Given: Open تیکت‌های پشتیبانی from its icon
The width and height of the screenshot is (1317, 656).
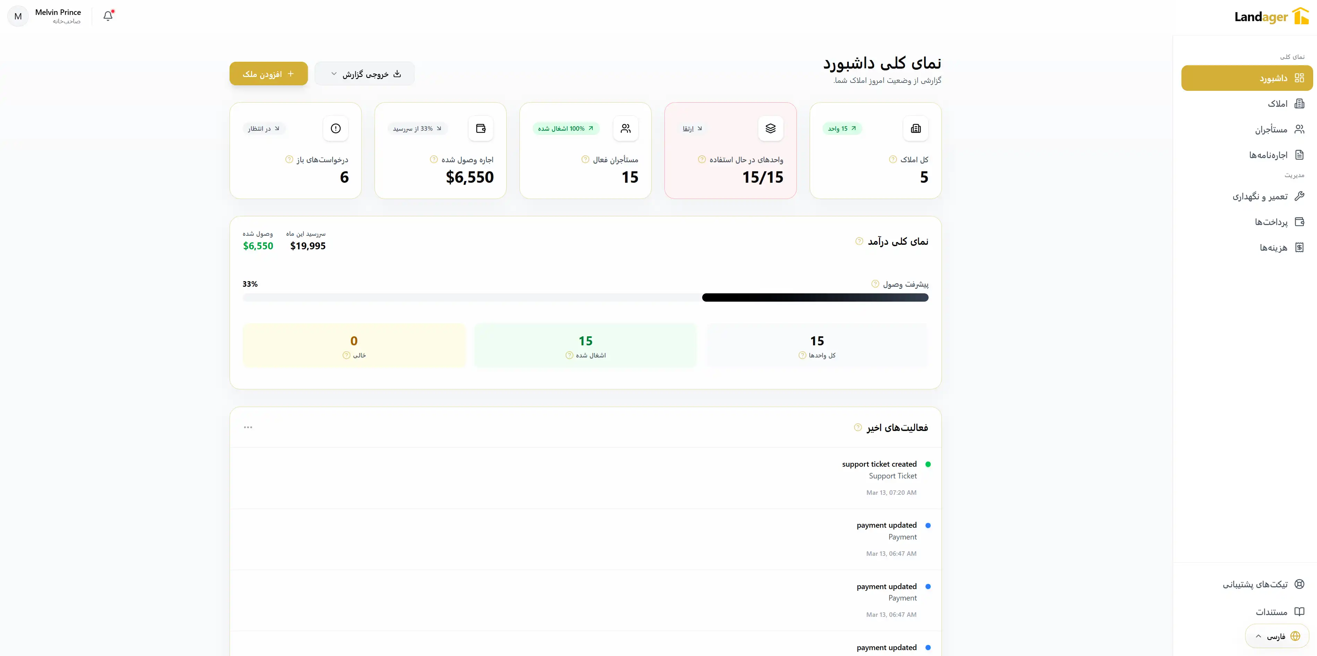Looking at the screenshot, I should tap(1300, 584).
